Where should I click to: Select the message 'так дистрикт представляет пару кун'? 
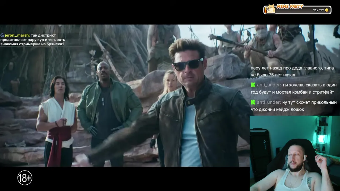coord(32,40)
